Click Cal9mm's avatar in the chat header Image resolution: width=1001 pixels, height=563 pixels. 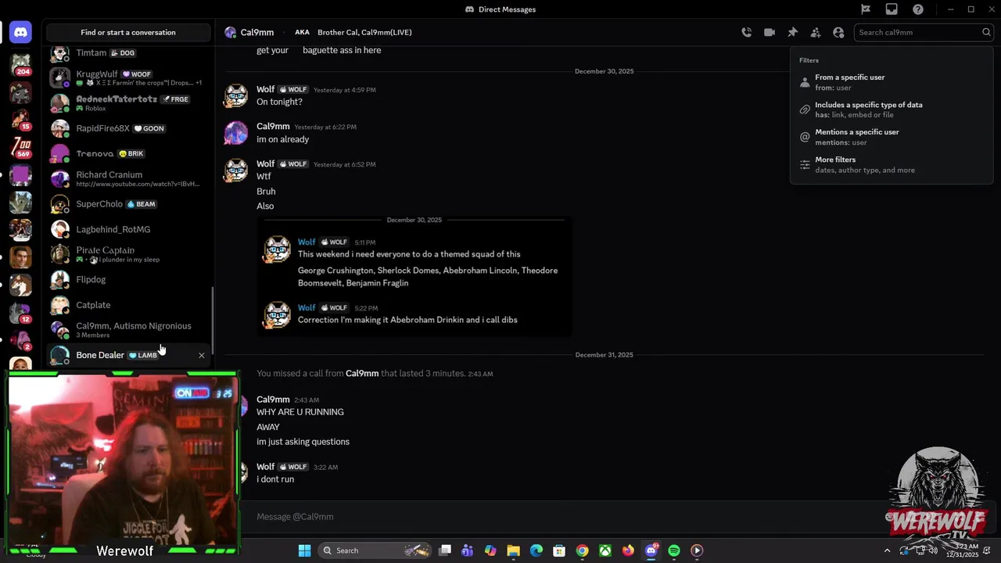[x=230, y=32]
